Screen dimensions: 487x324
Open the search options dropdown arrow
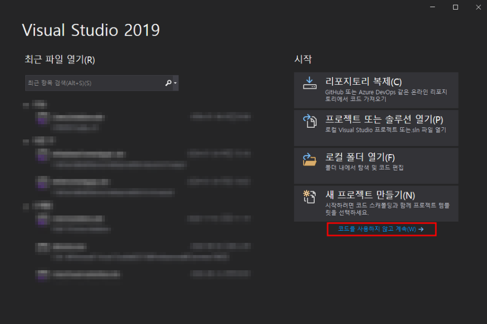point(175,83)
